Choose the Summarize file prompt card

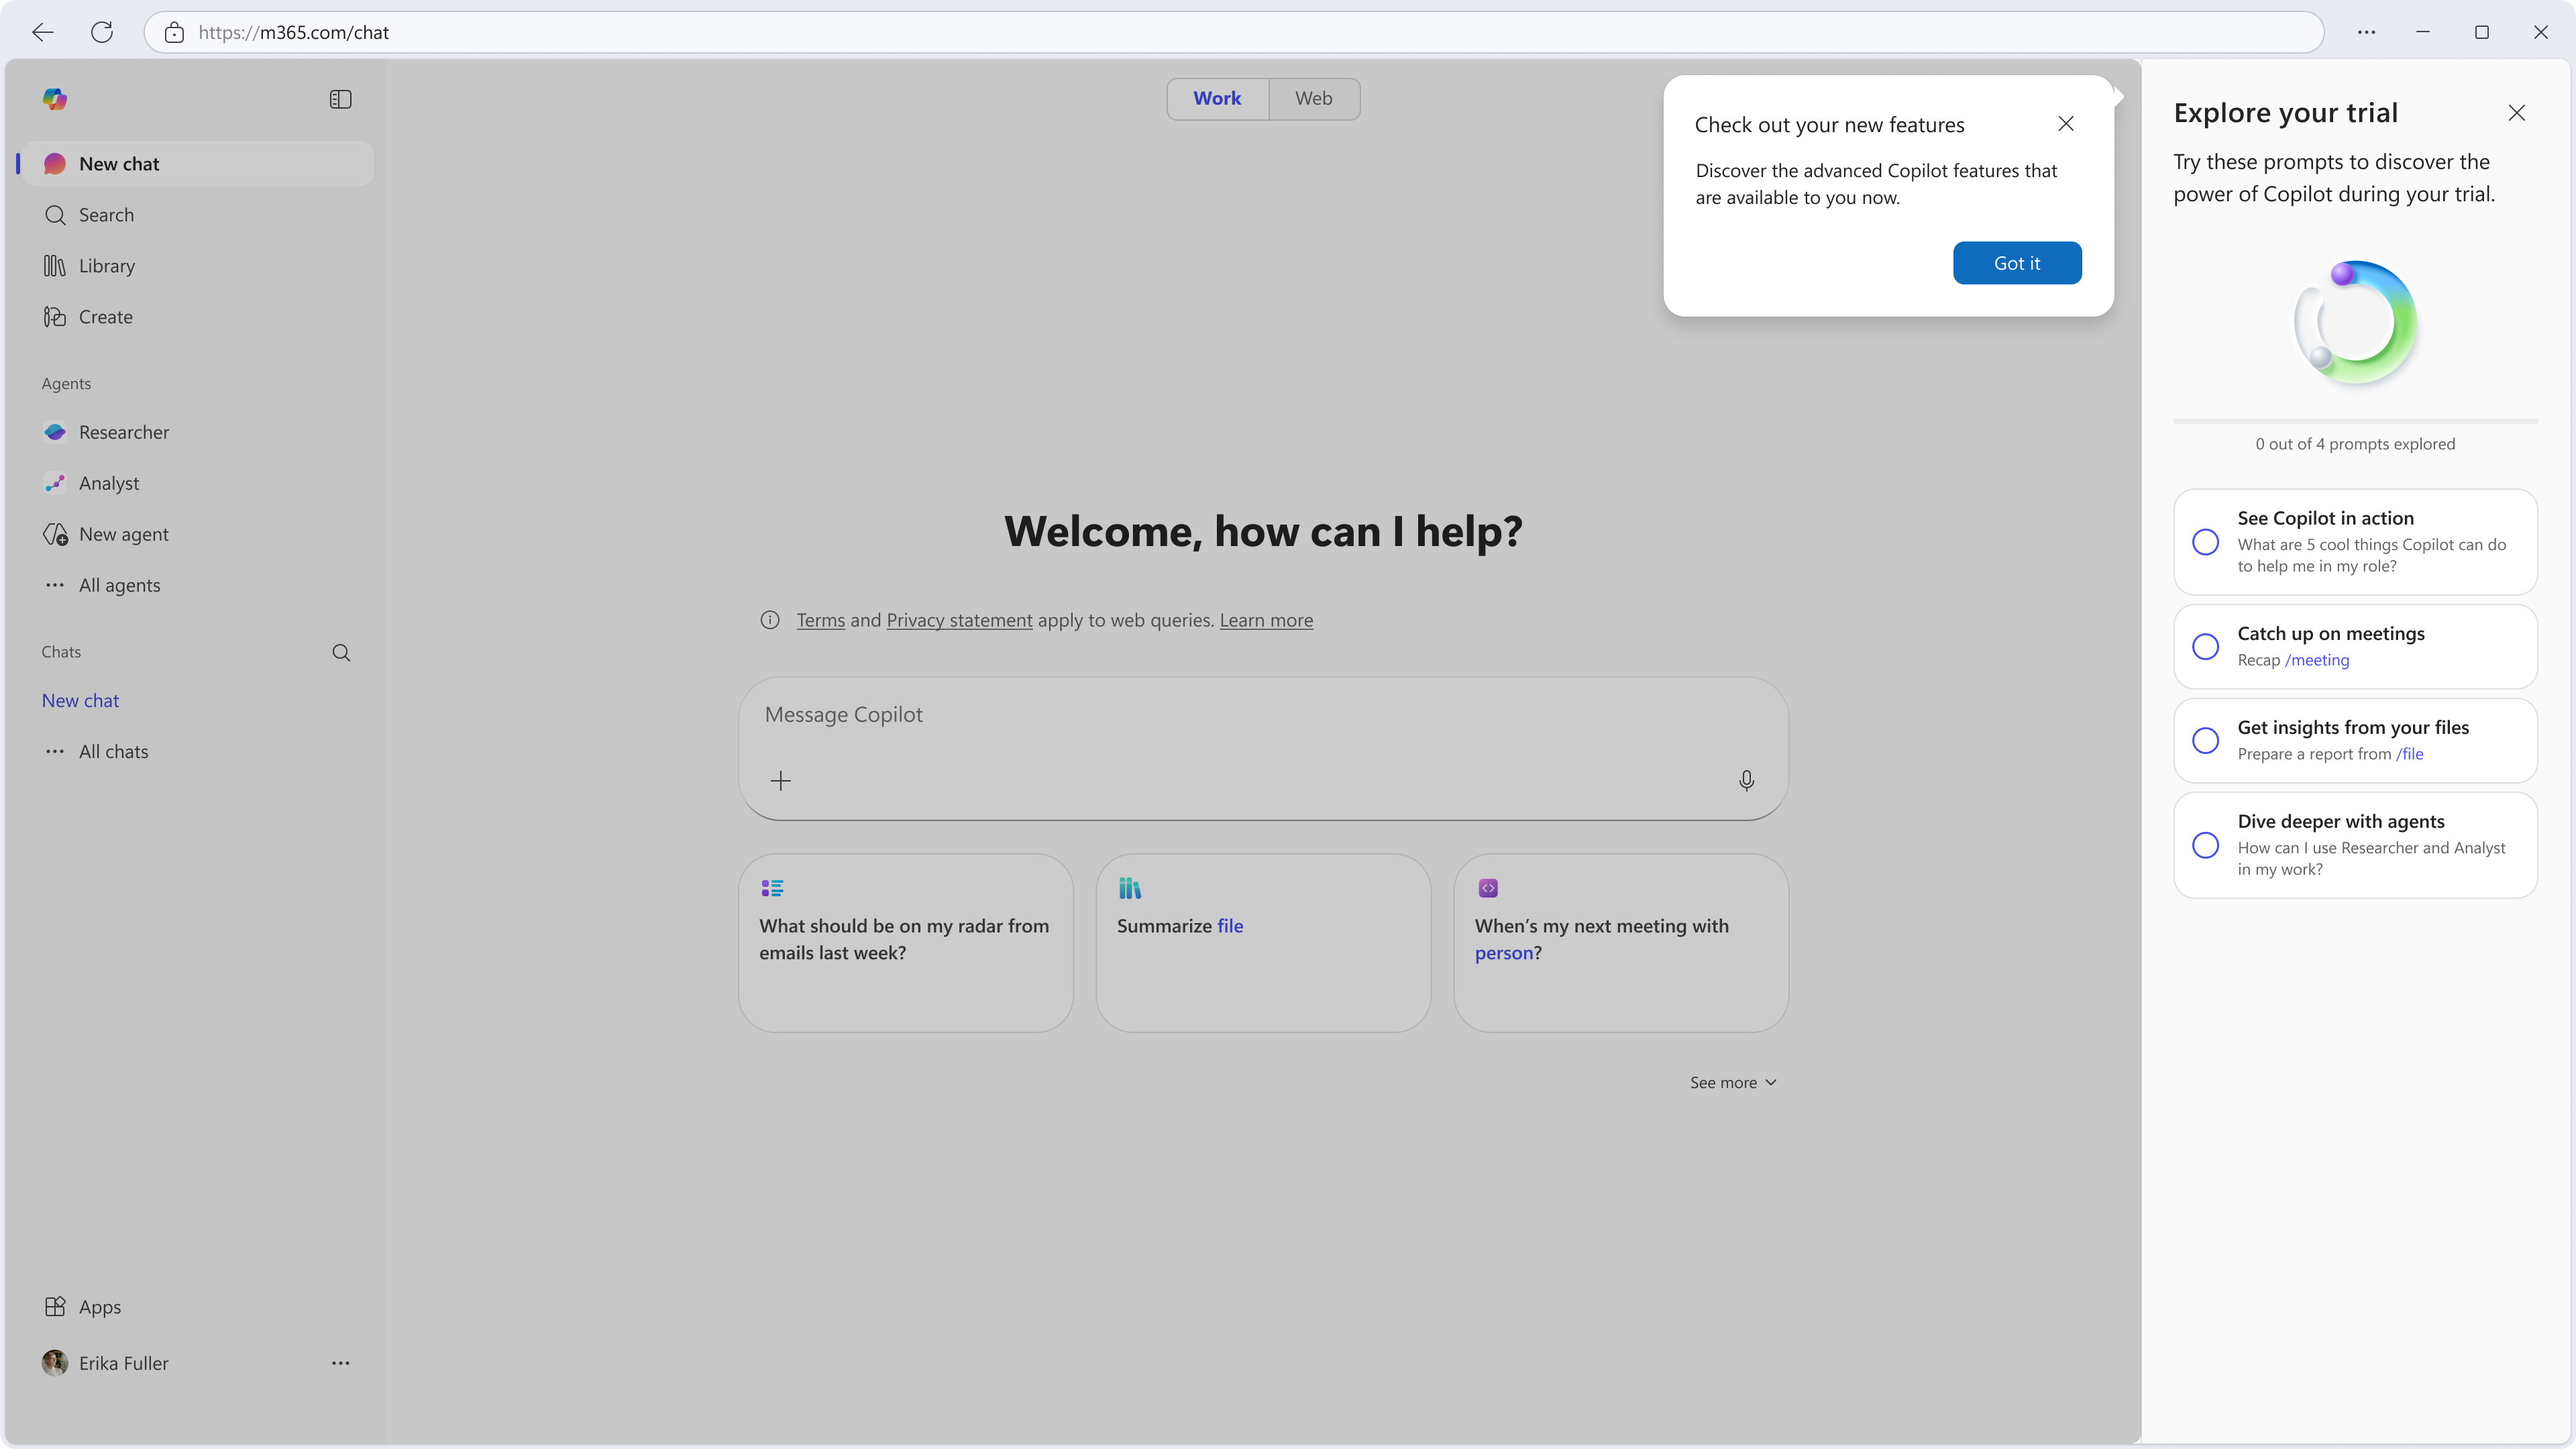pyautogui.click(x=1263, y=943)
